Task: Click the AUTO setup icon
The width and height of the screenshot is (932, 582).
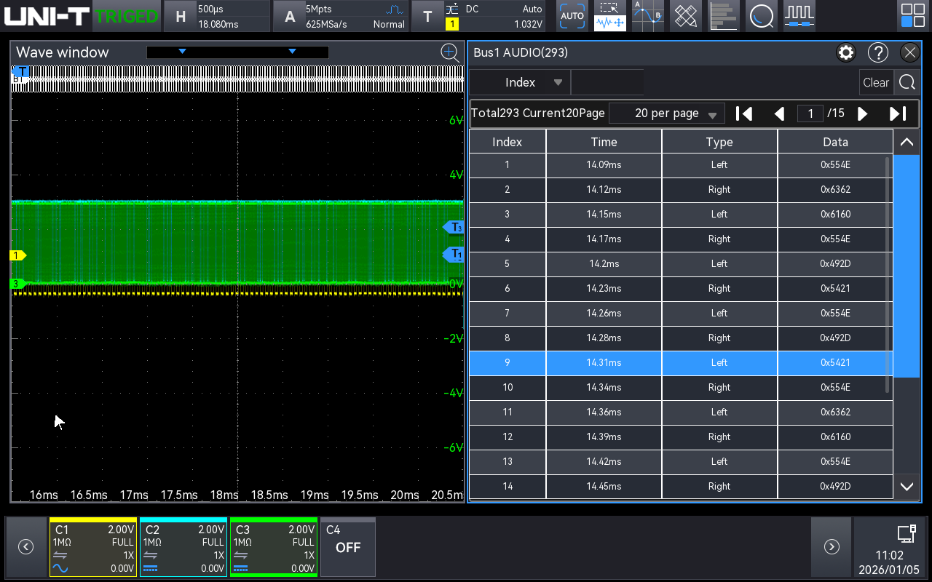Action: 572,16
